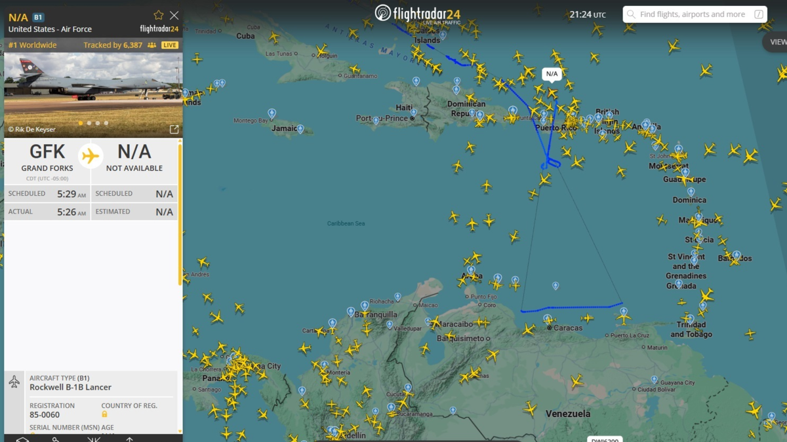Click the VIEW button on right edge
This screenshot has height=442, width=787.
[776, 42]
